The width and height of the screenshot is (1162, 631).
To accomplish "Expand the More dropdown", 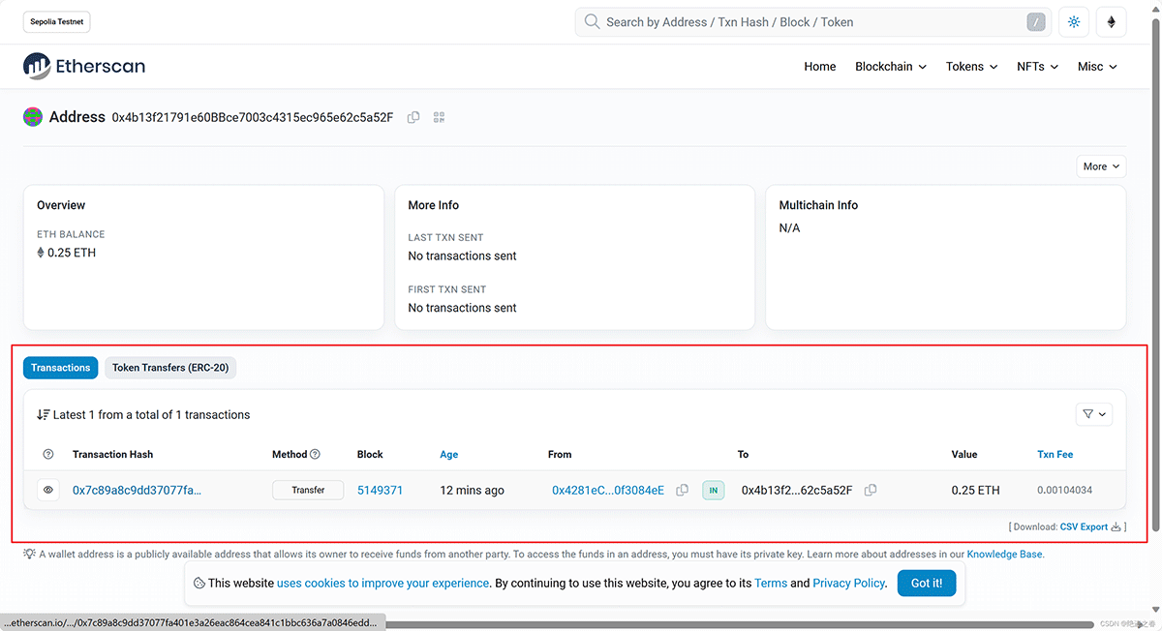I will [x=1101, y=166].
